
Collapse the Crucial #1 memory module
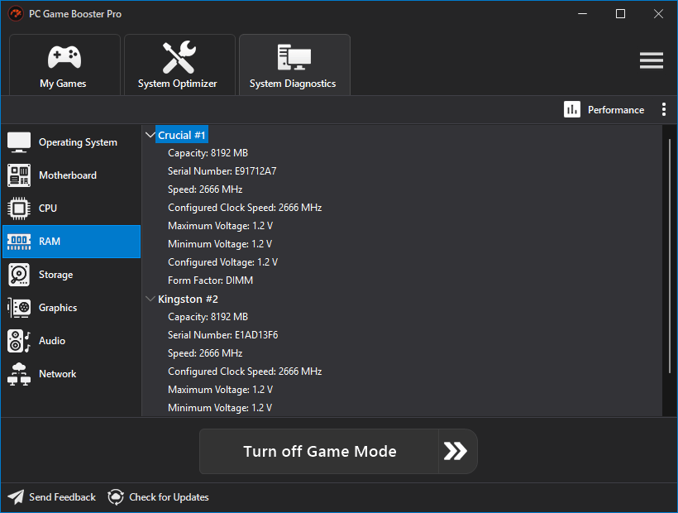click(150, 135)
